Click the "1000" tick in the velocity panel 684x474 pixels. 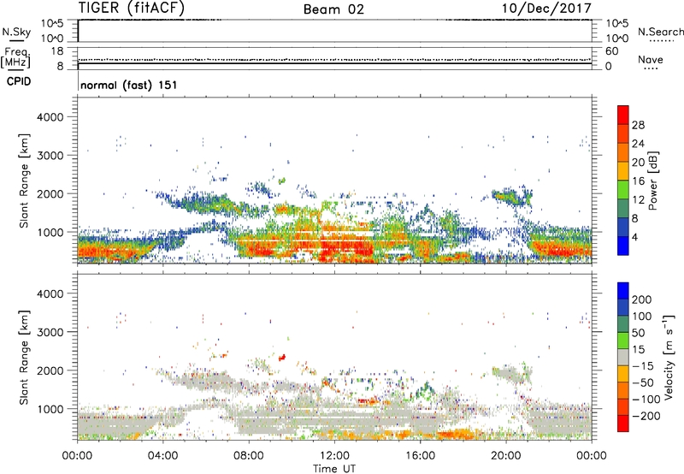point(50,409)
